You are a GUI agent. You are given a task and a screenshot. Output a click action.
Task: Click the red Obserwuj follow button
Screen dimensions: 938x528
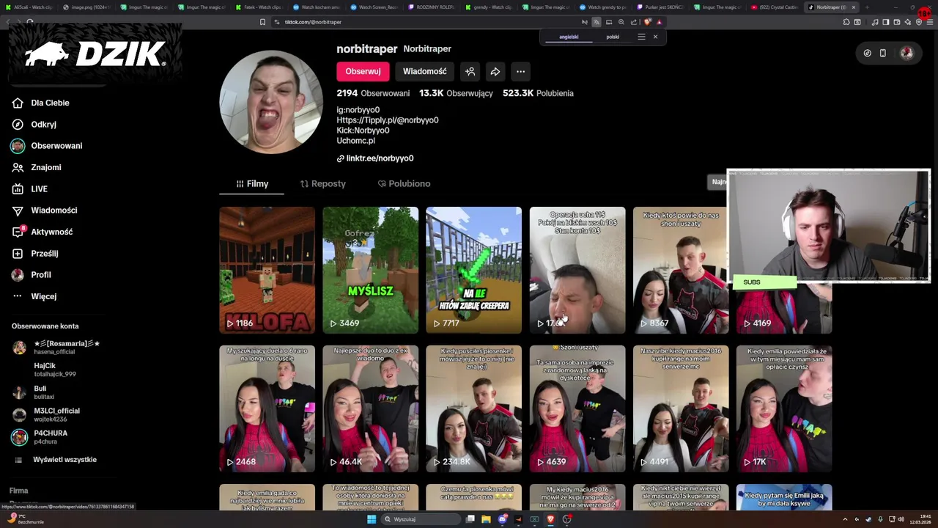(363, 71)
